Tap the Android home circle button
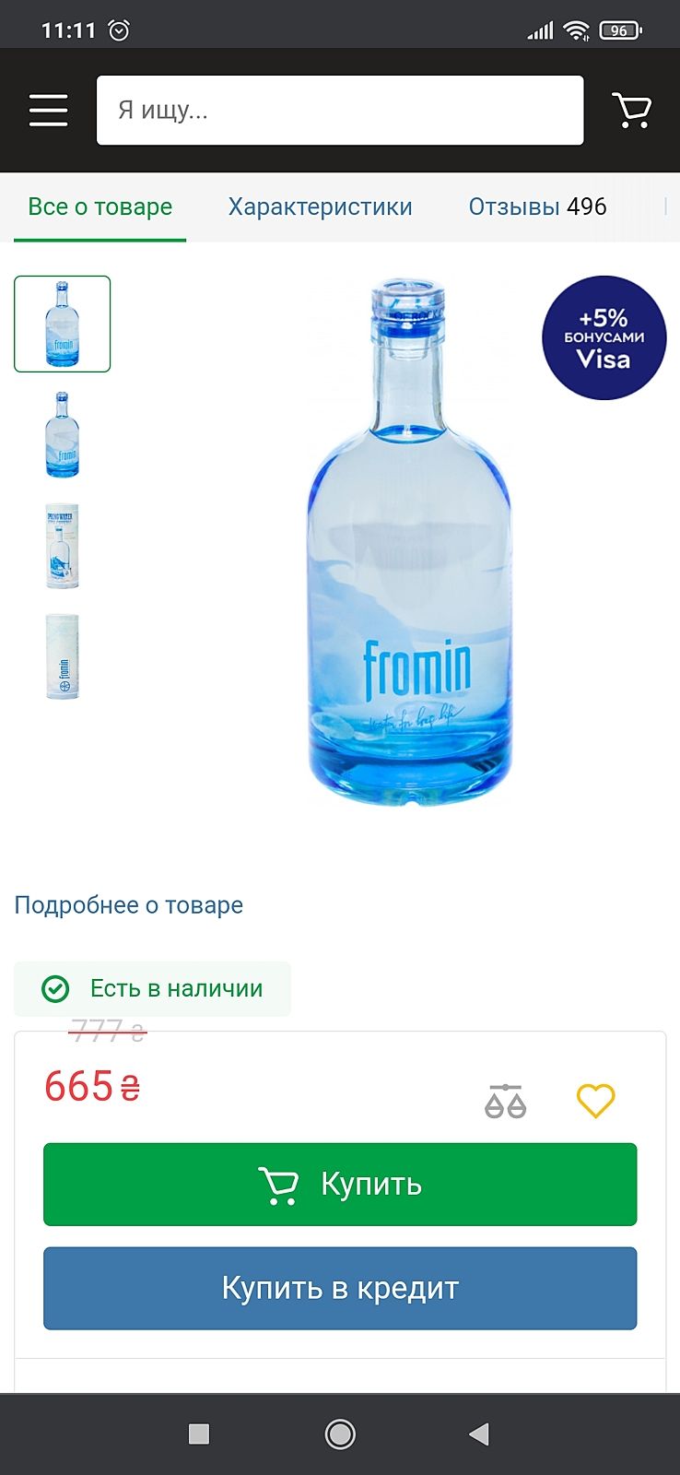The image size is (680, 1475). tap(340, 1434)
